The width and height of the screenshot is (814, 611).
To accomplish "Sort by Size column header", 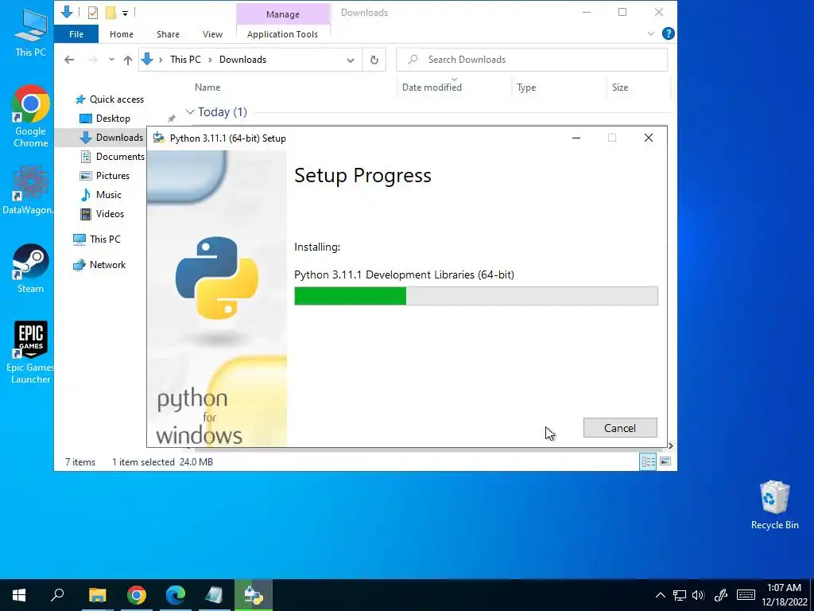I will click(x=620, y=88).
